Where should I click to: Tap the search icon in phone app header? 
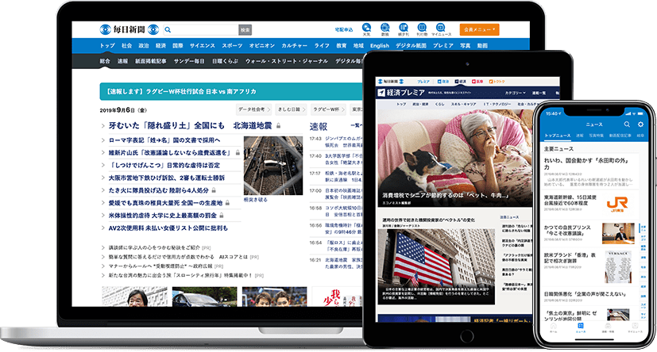coord(628,124)
